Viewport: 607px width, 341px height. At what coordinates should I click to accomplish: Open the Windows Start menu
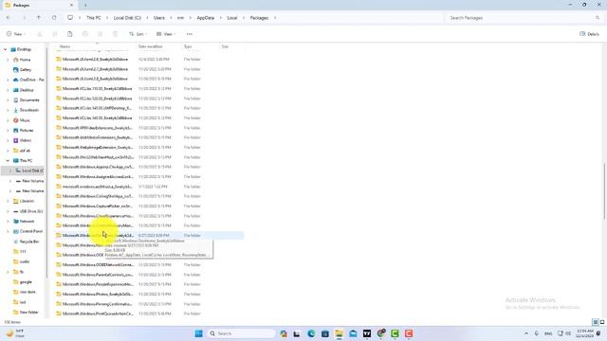pos(198,333)
